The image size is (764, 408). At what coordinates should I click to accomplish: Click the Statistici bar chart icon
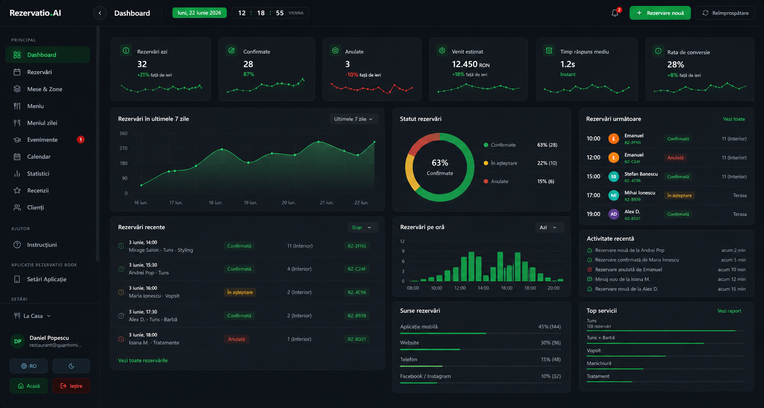click(17, 173)
